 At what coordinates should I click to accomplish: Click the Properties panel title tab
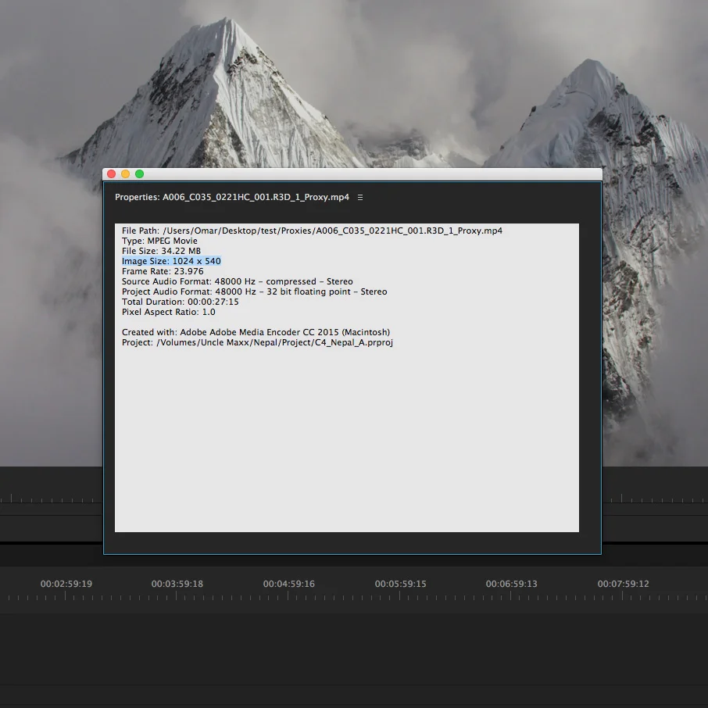(231, 198)
